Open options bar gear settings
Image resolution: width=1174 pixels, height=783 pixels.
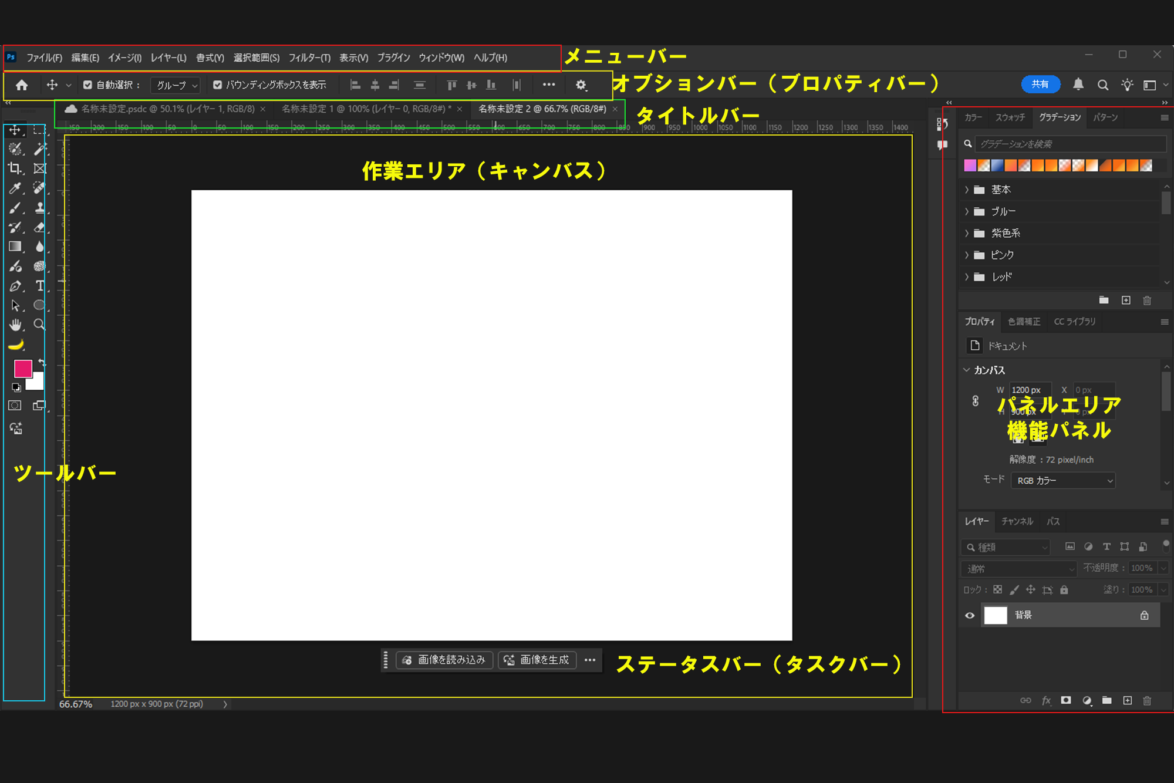[x=581, y=85]
